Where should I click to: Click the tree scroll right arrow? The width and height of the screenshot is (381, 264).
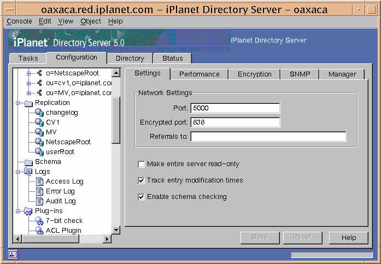click(x=107, y=239)
